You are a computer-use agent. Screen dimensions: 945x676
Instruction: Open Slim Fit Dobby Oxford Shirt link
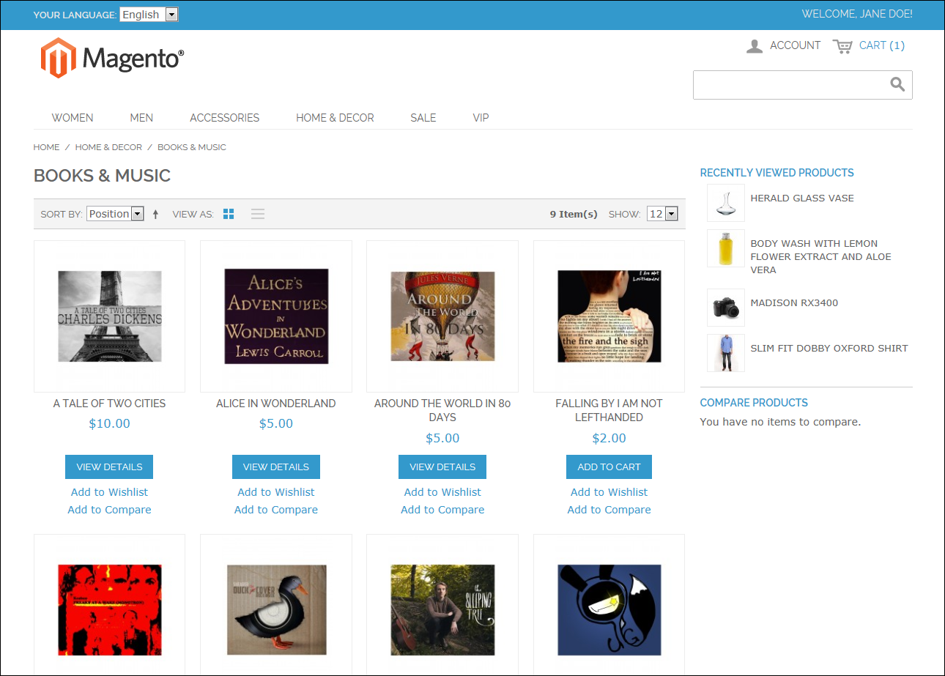coord(829,349)
